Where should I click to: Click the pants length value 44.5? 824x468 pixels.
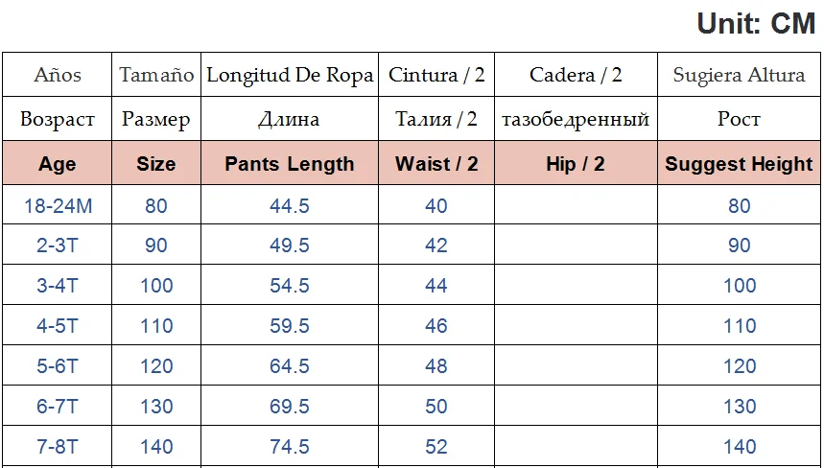coord(290,205)
